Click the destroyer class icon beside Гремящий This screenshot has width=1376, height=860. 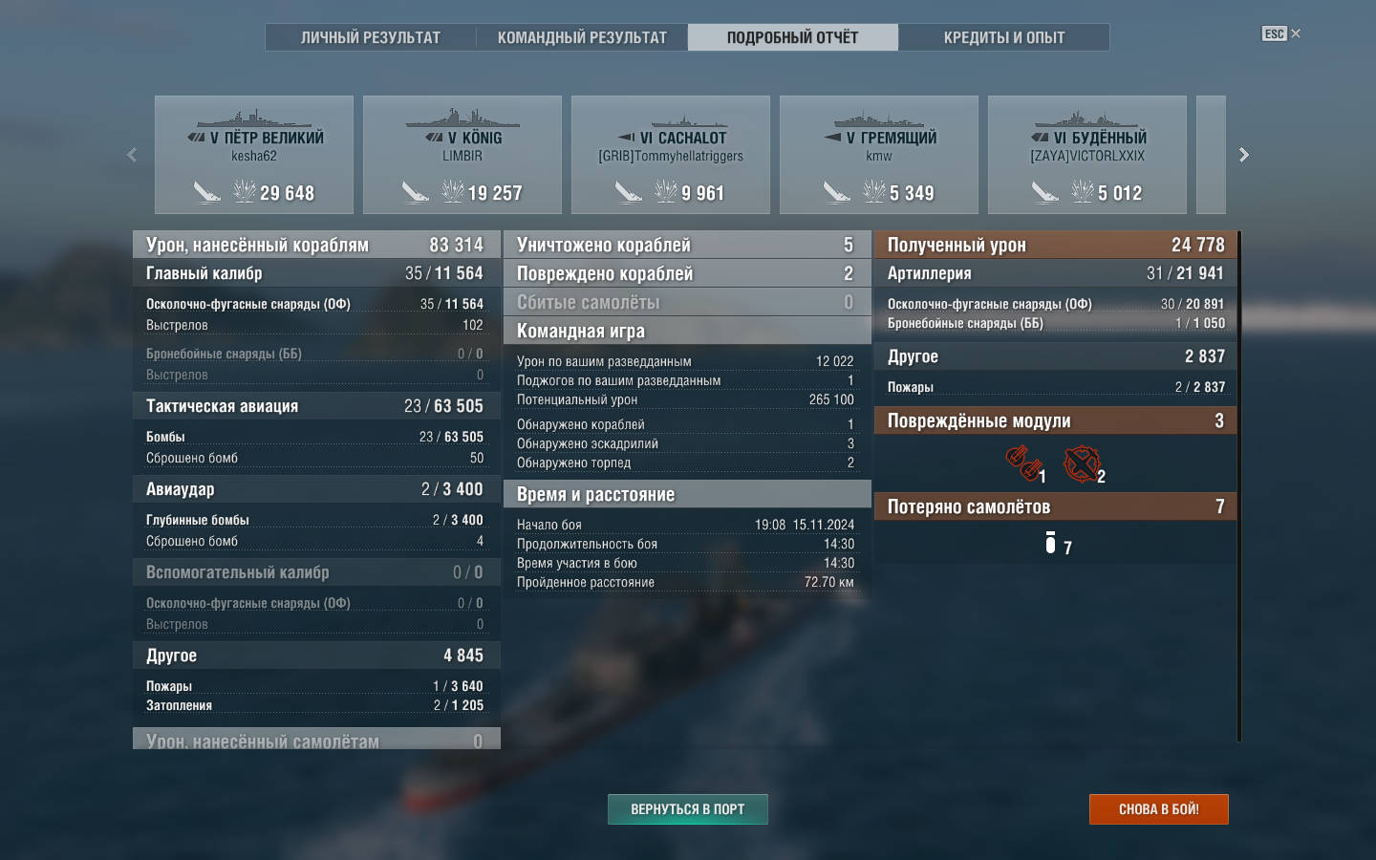[x=832, y=138]
